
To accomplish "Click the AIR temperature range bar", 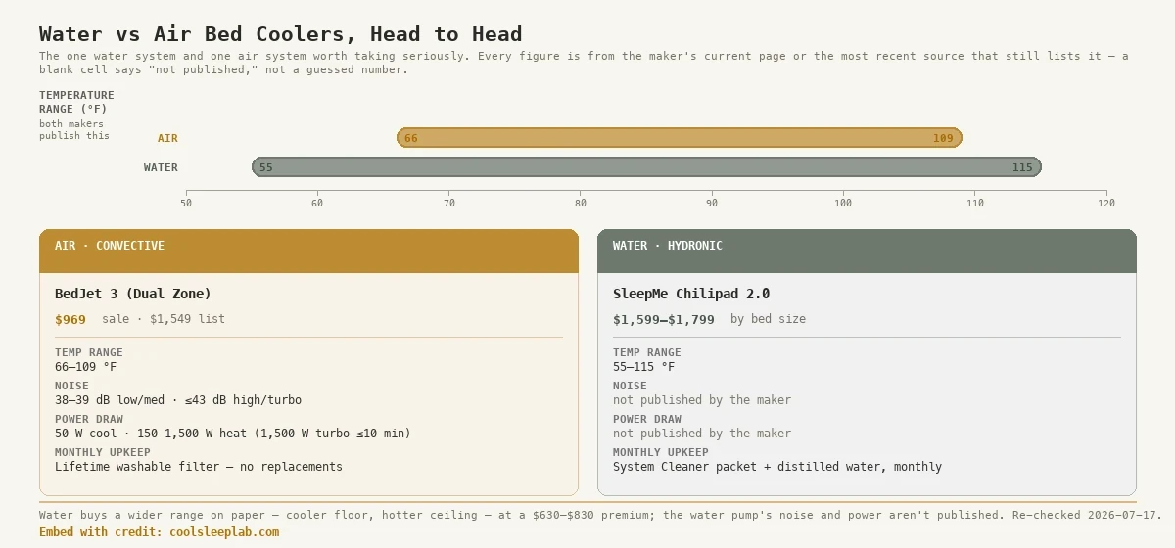I will pyautogui.click(x=680, y=138).
